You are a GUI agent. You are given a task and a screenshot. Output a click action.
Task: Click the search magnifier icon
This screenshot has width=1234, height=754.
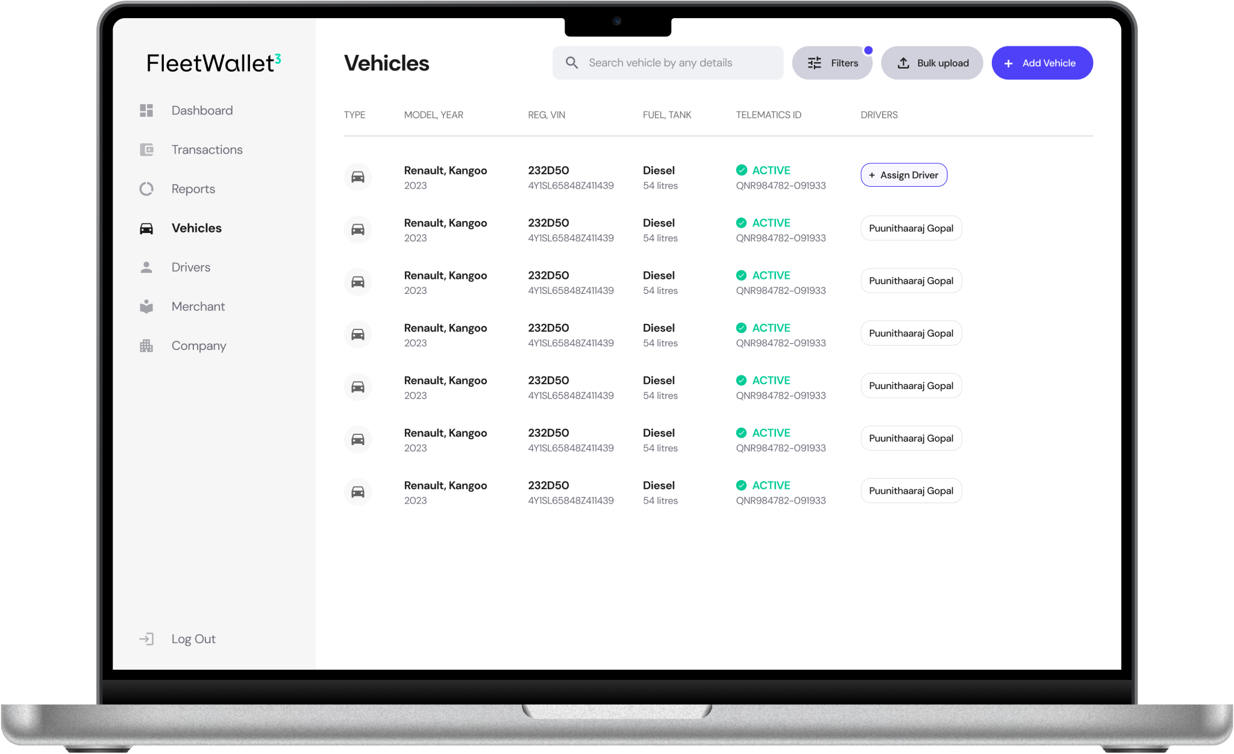point(572,63)
